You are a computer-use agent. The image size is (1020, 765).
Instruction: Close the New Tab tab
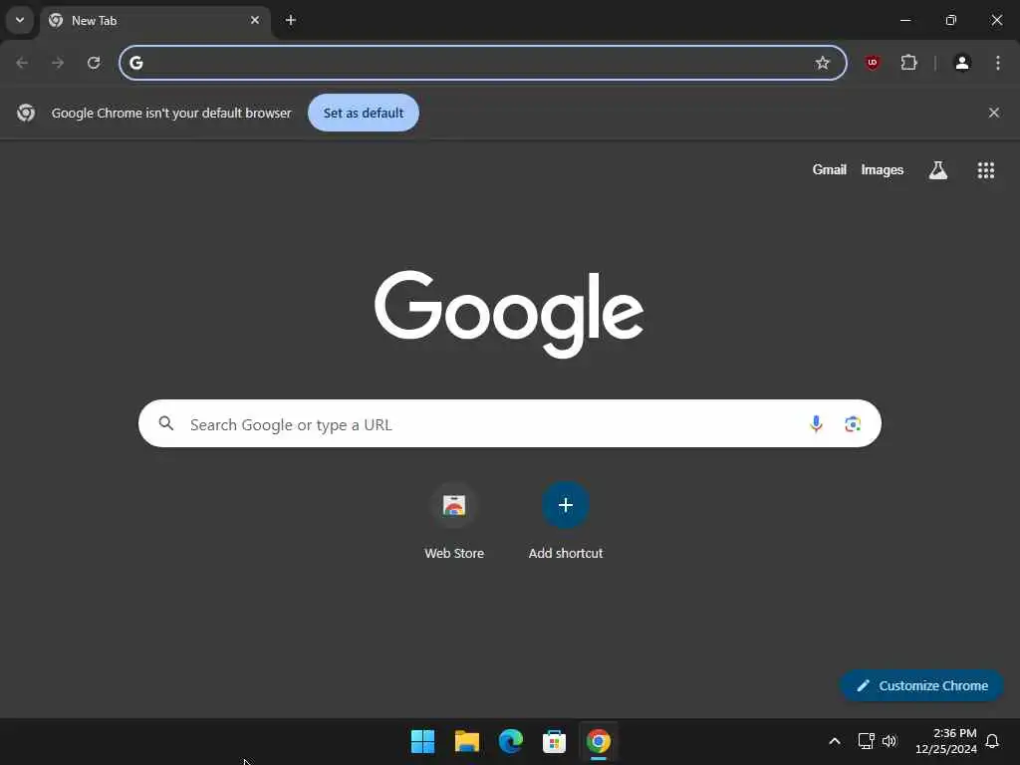[255, 20]
